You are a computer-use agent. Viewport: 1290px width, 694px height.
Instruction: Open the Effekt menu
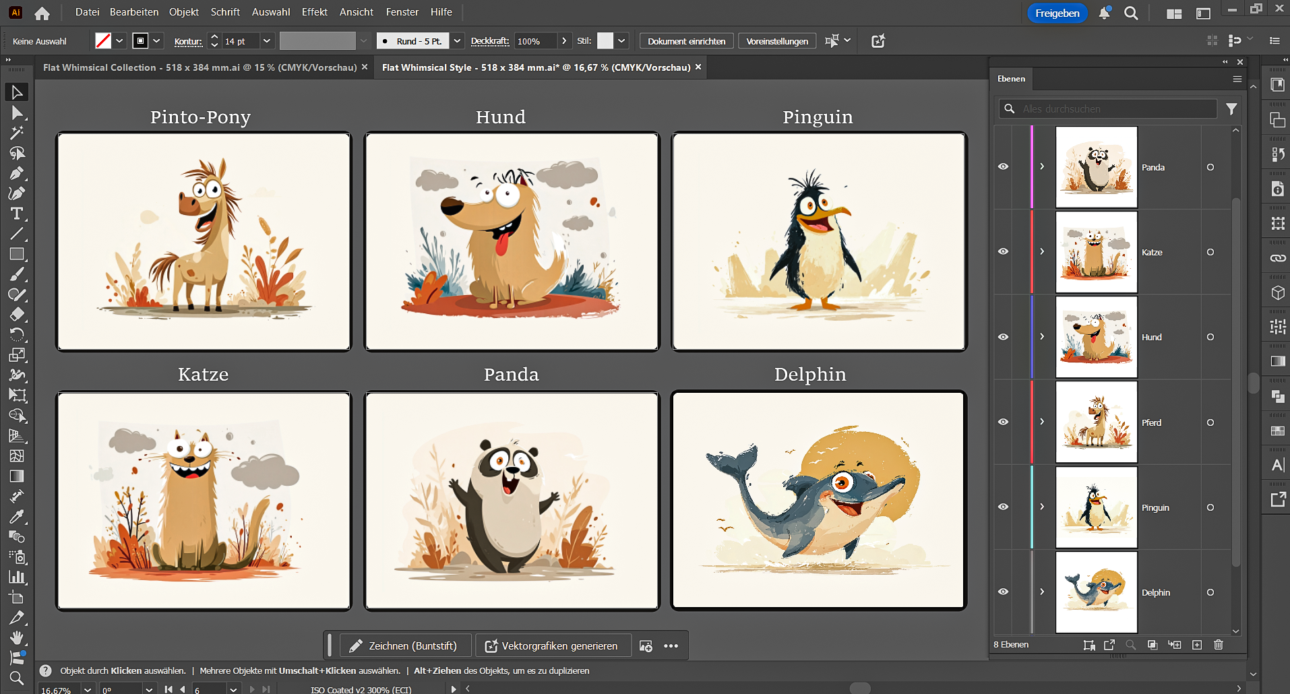coord(314,12)
